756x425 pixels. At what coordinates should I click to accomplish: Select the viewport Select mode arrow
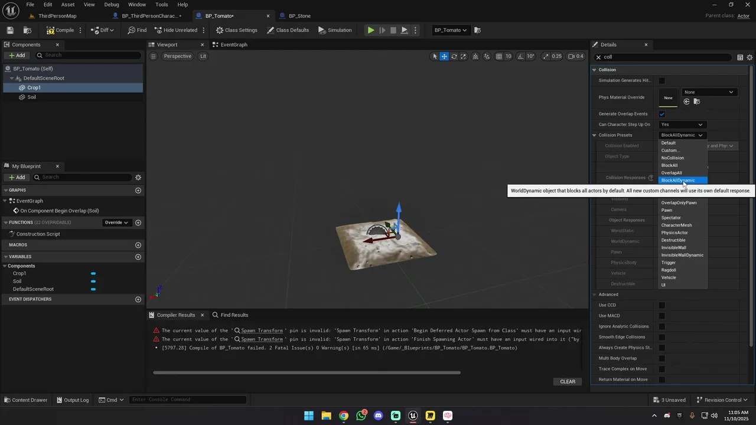click(435, 56)
